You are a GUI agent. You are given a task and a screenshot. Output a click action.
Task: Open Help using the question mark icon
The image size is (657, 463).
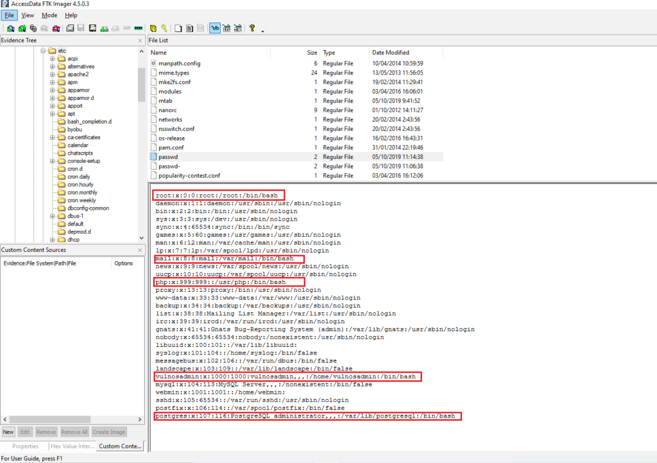pos(253,28)
